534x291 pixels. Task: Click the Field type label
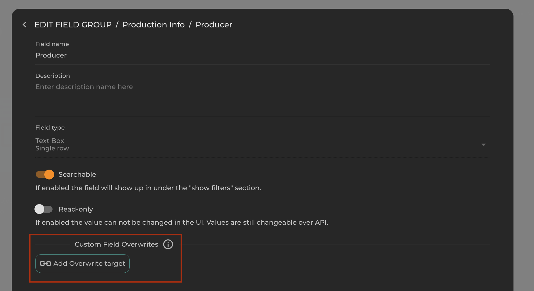click(50, 128)
